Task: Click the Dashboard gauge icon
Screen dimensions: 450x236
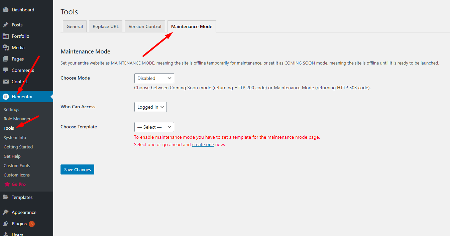Action: pos(6,10)
